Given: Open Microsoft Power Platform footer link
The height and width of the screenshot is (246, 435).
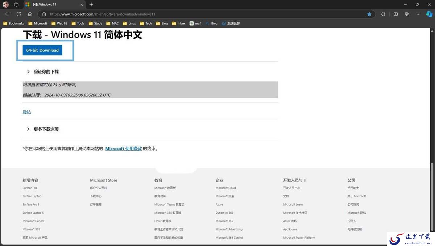Looking at the screenshot, I should pos(299,238).
